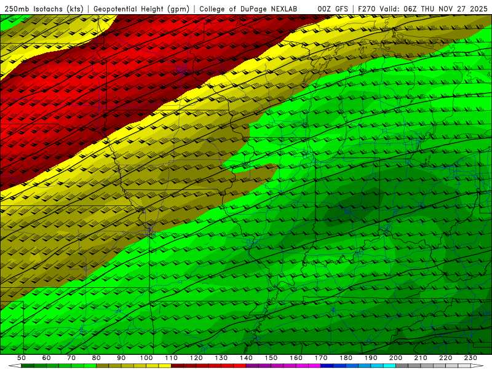Select the olive swatch just after 80

(x=102, y=366)
